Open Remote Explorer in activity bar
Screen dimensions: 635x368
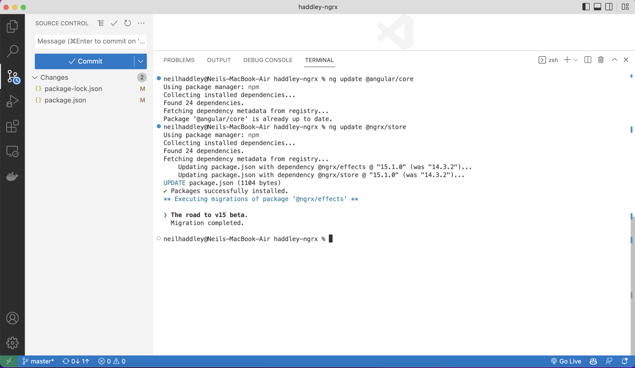12,152
